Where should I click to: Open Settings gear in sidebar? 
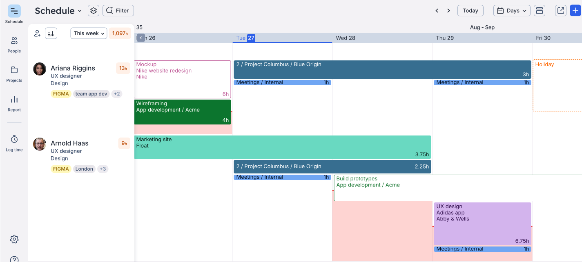pos(14,239)
